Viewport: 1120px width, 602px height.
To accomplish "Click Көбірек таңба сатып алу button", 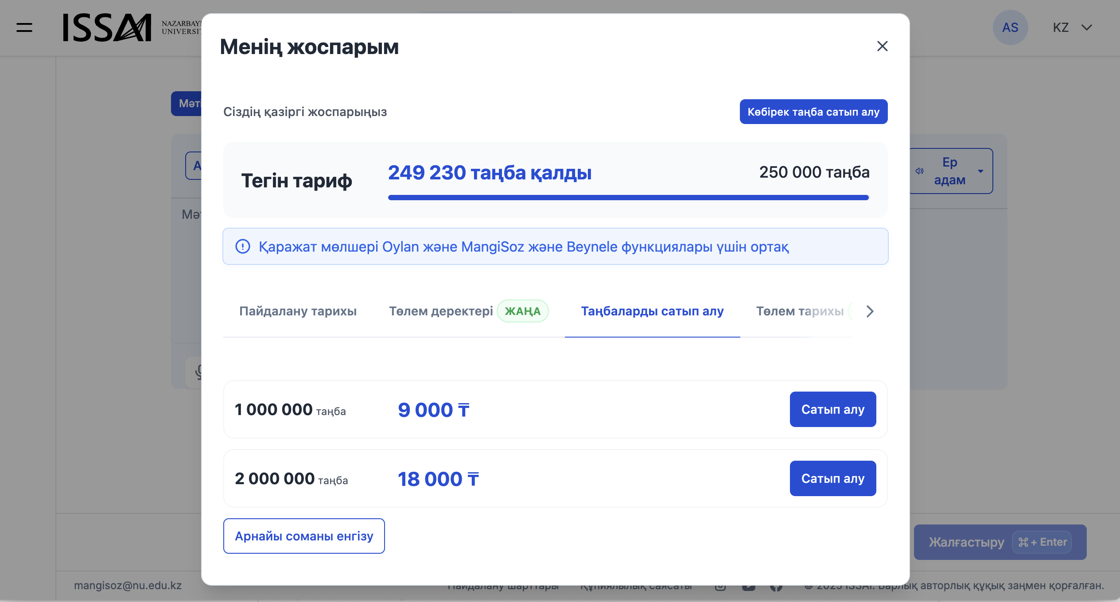I will coord(813,112).
